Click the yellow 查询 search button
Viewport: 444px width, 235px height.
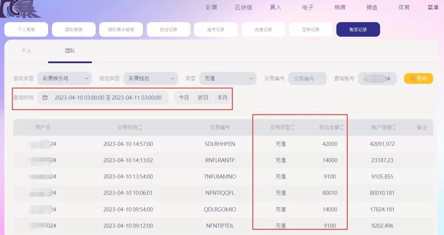(418, 78)
